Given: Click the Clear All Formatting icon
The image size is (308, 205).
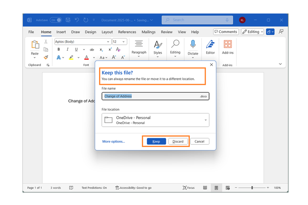Looking at the screenshot, I should [118, 50].
